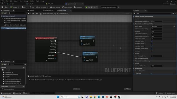Expand the Jump_IA node bottom arrow

[x=46, y=61]
